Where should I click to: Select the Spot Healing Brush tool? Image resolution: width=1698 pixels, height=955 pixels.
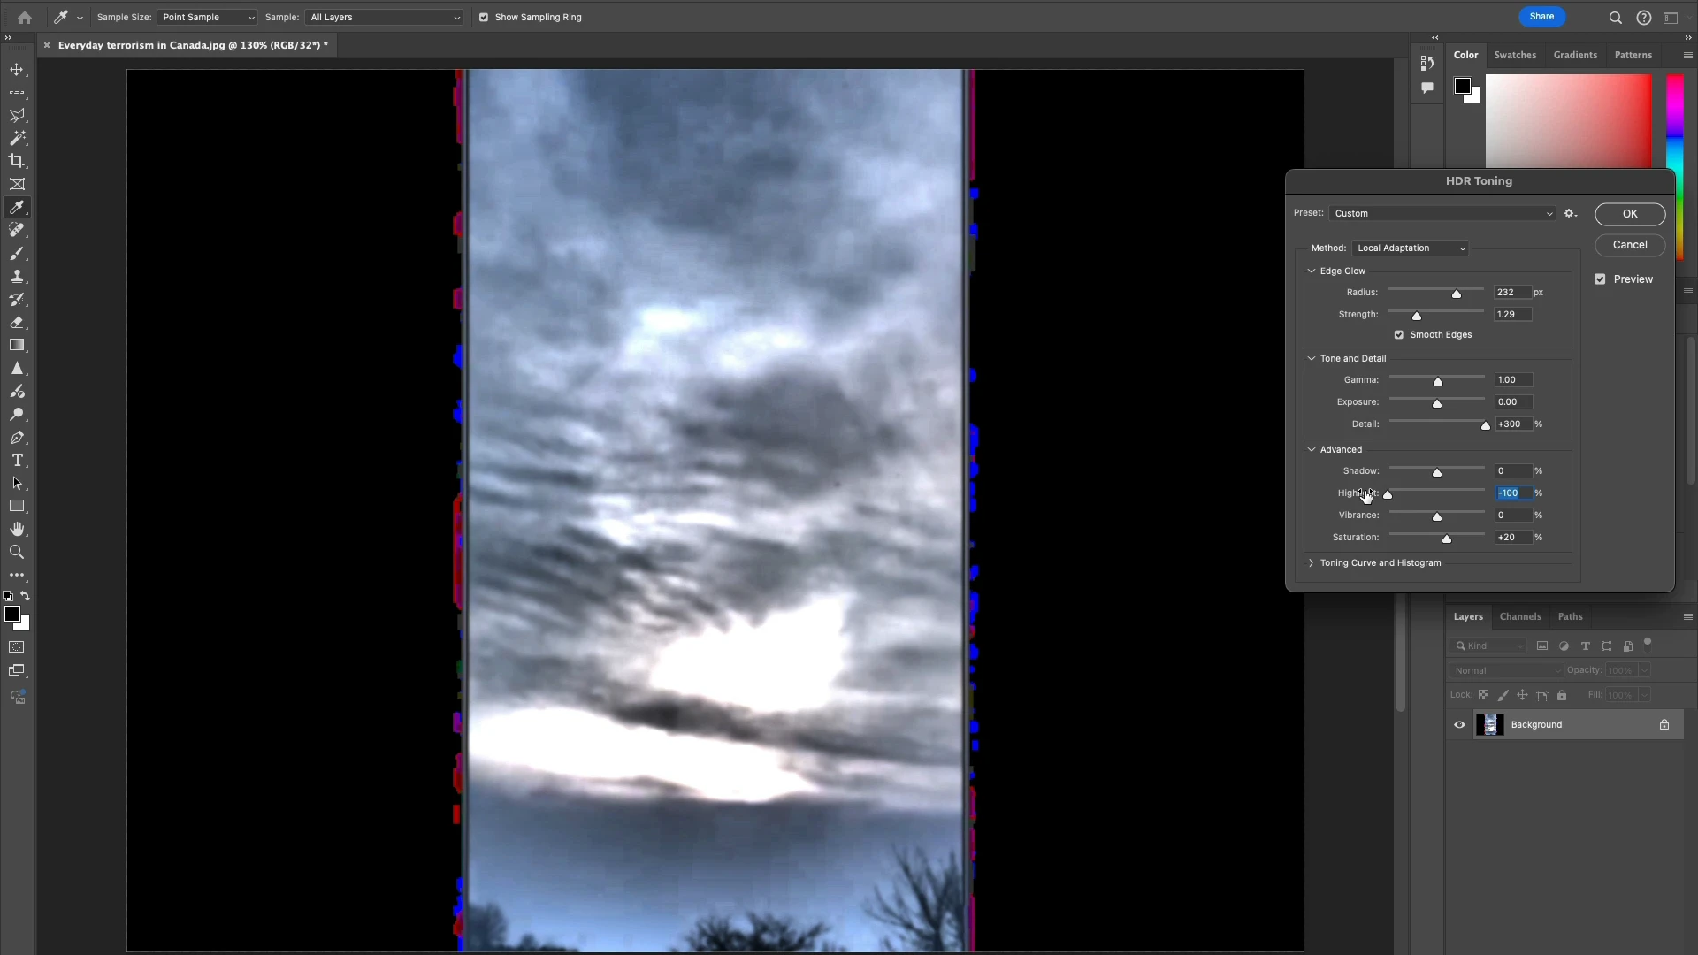click(17, 230)
